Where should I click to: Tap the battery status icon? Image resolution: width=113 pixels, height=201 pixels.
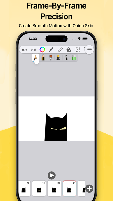(85, 38)
